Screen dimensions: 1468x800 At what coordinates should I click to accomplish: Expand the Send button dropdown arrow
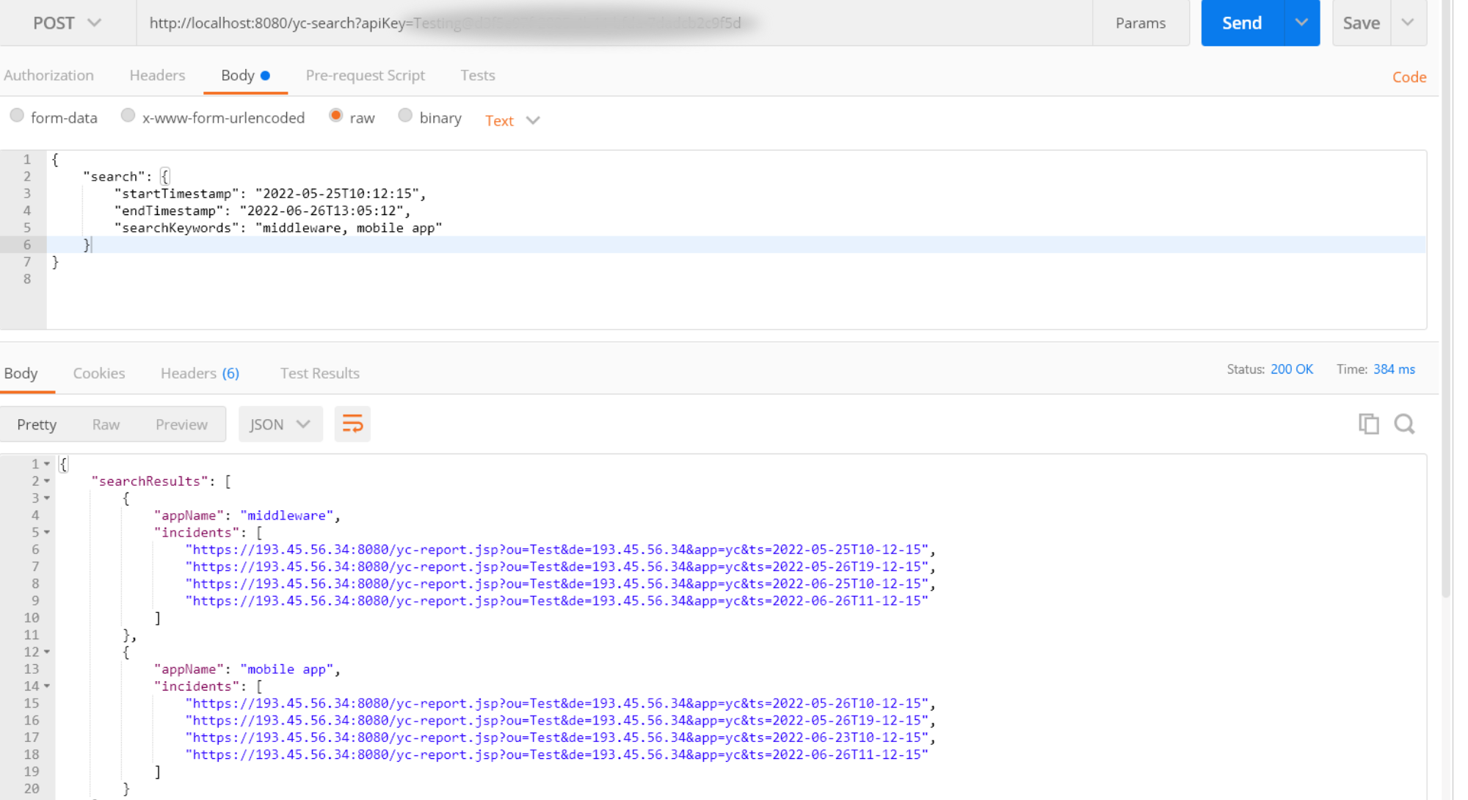[x=1301, y=23]
